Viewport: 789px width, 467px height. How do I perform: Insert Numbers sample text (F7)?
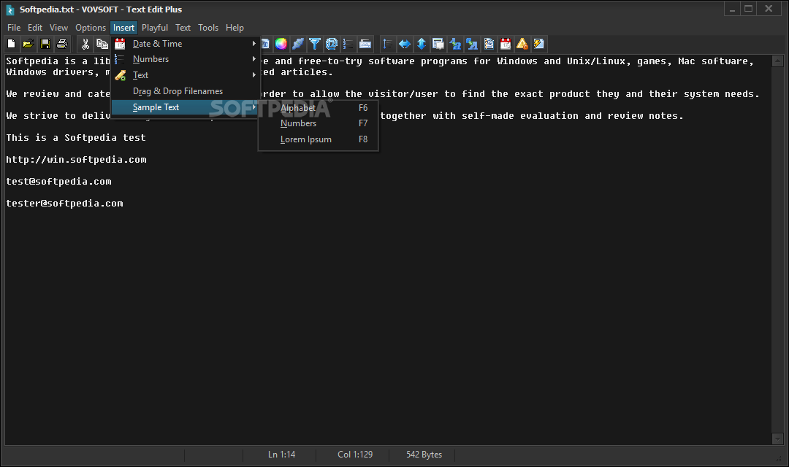(x=318, y=123)
